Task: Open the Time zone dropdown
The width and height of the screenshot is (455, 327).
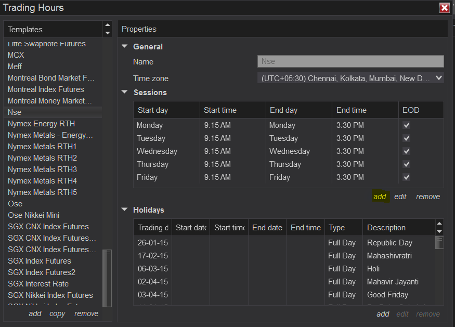Action: pyautogui.click(x=350, y=78)
